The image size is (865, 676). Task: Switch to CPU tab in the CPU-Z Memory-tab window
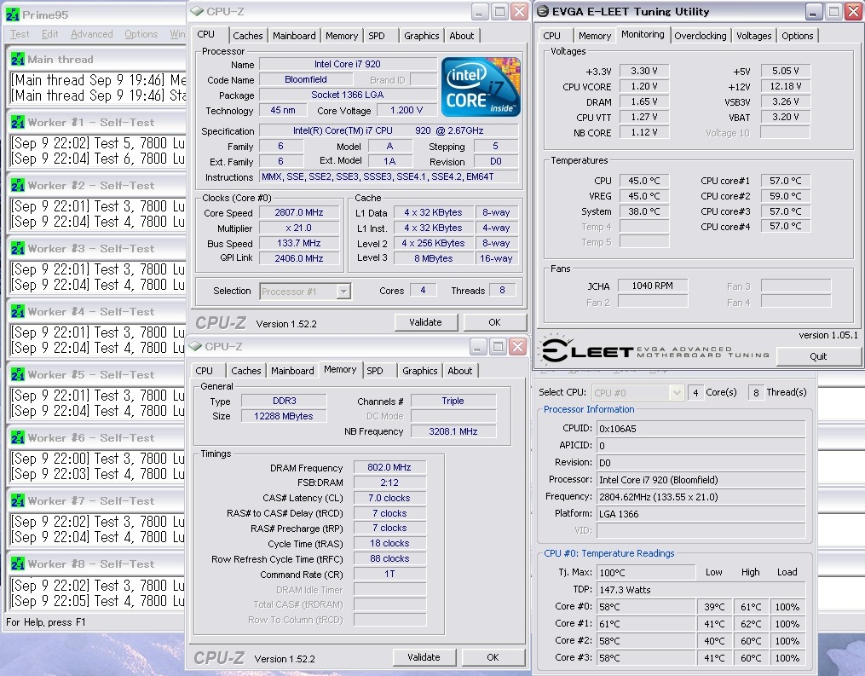pos(205,371)
